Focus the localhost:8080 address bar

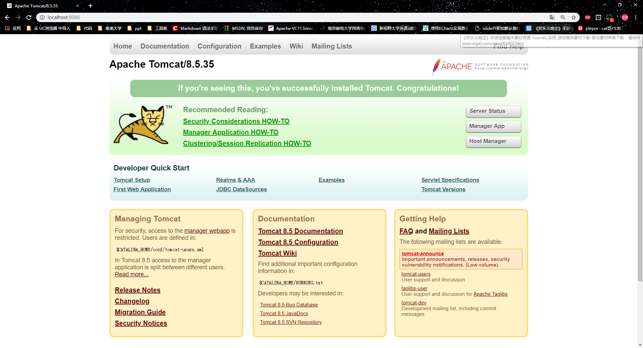[295, 17]
